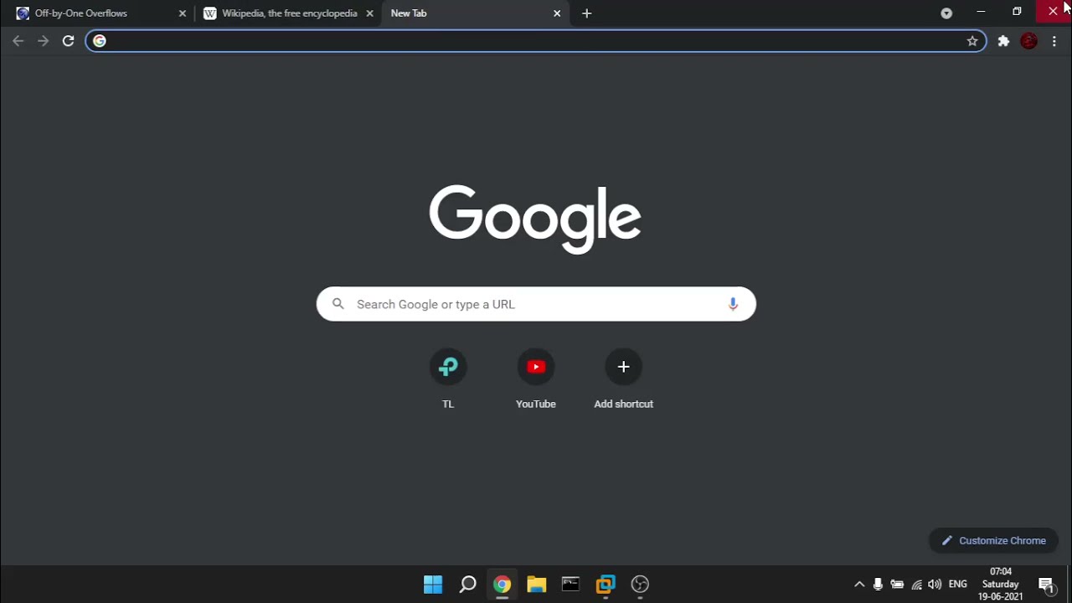Open File Explorer from taskbar

[536, 585]
